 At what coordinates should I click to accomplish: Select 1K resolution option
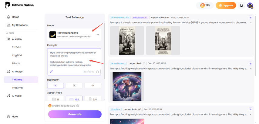click(55, 85)
